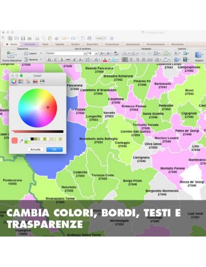206x267 pixels.
Task: Click the Print toolbar icon
Action: coord(30,38)
